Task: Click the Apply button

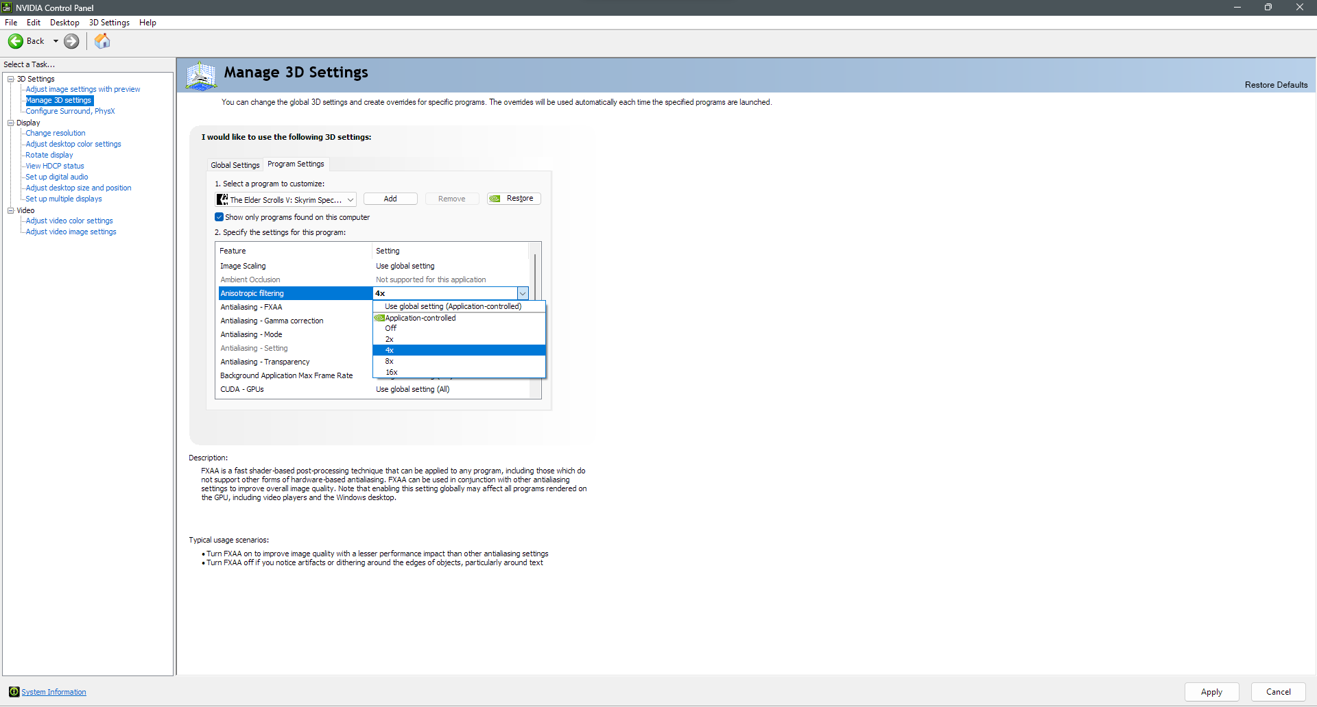Action: (x=1211, y=692)
